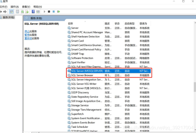Pause service using pause icon
Screen dimensions: 196x133
pos(54,12)
